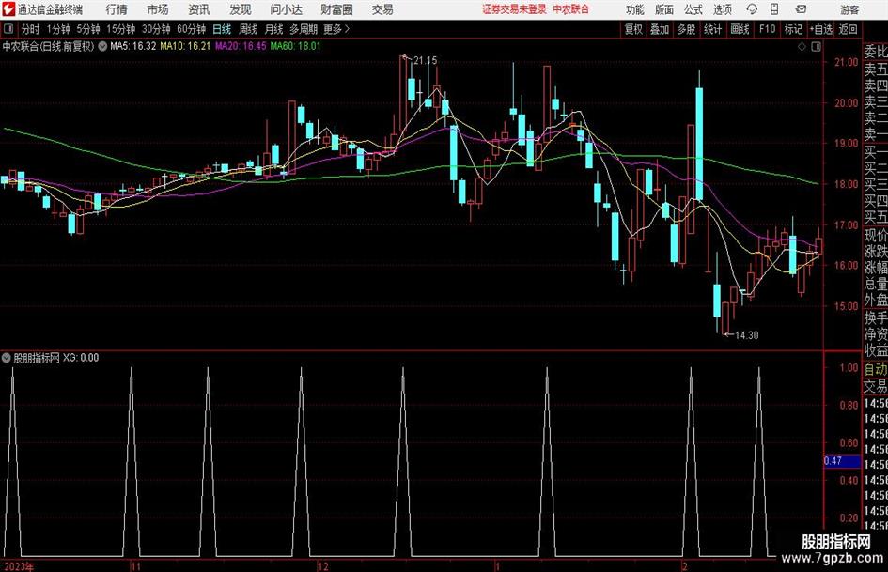Click the MA10: 16.21 label
This screenshot has height=572, width=888.
[x=185, y=46]
